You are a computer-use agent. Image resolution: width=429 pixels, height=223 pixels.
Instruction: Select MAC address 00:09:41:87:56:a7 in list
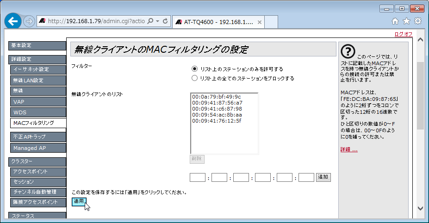tap(217, 103)
